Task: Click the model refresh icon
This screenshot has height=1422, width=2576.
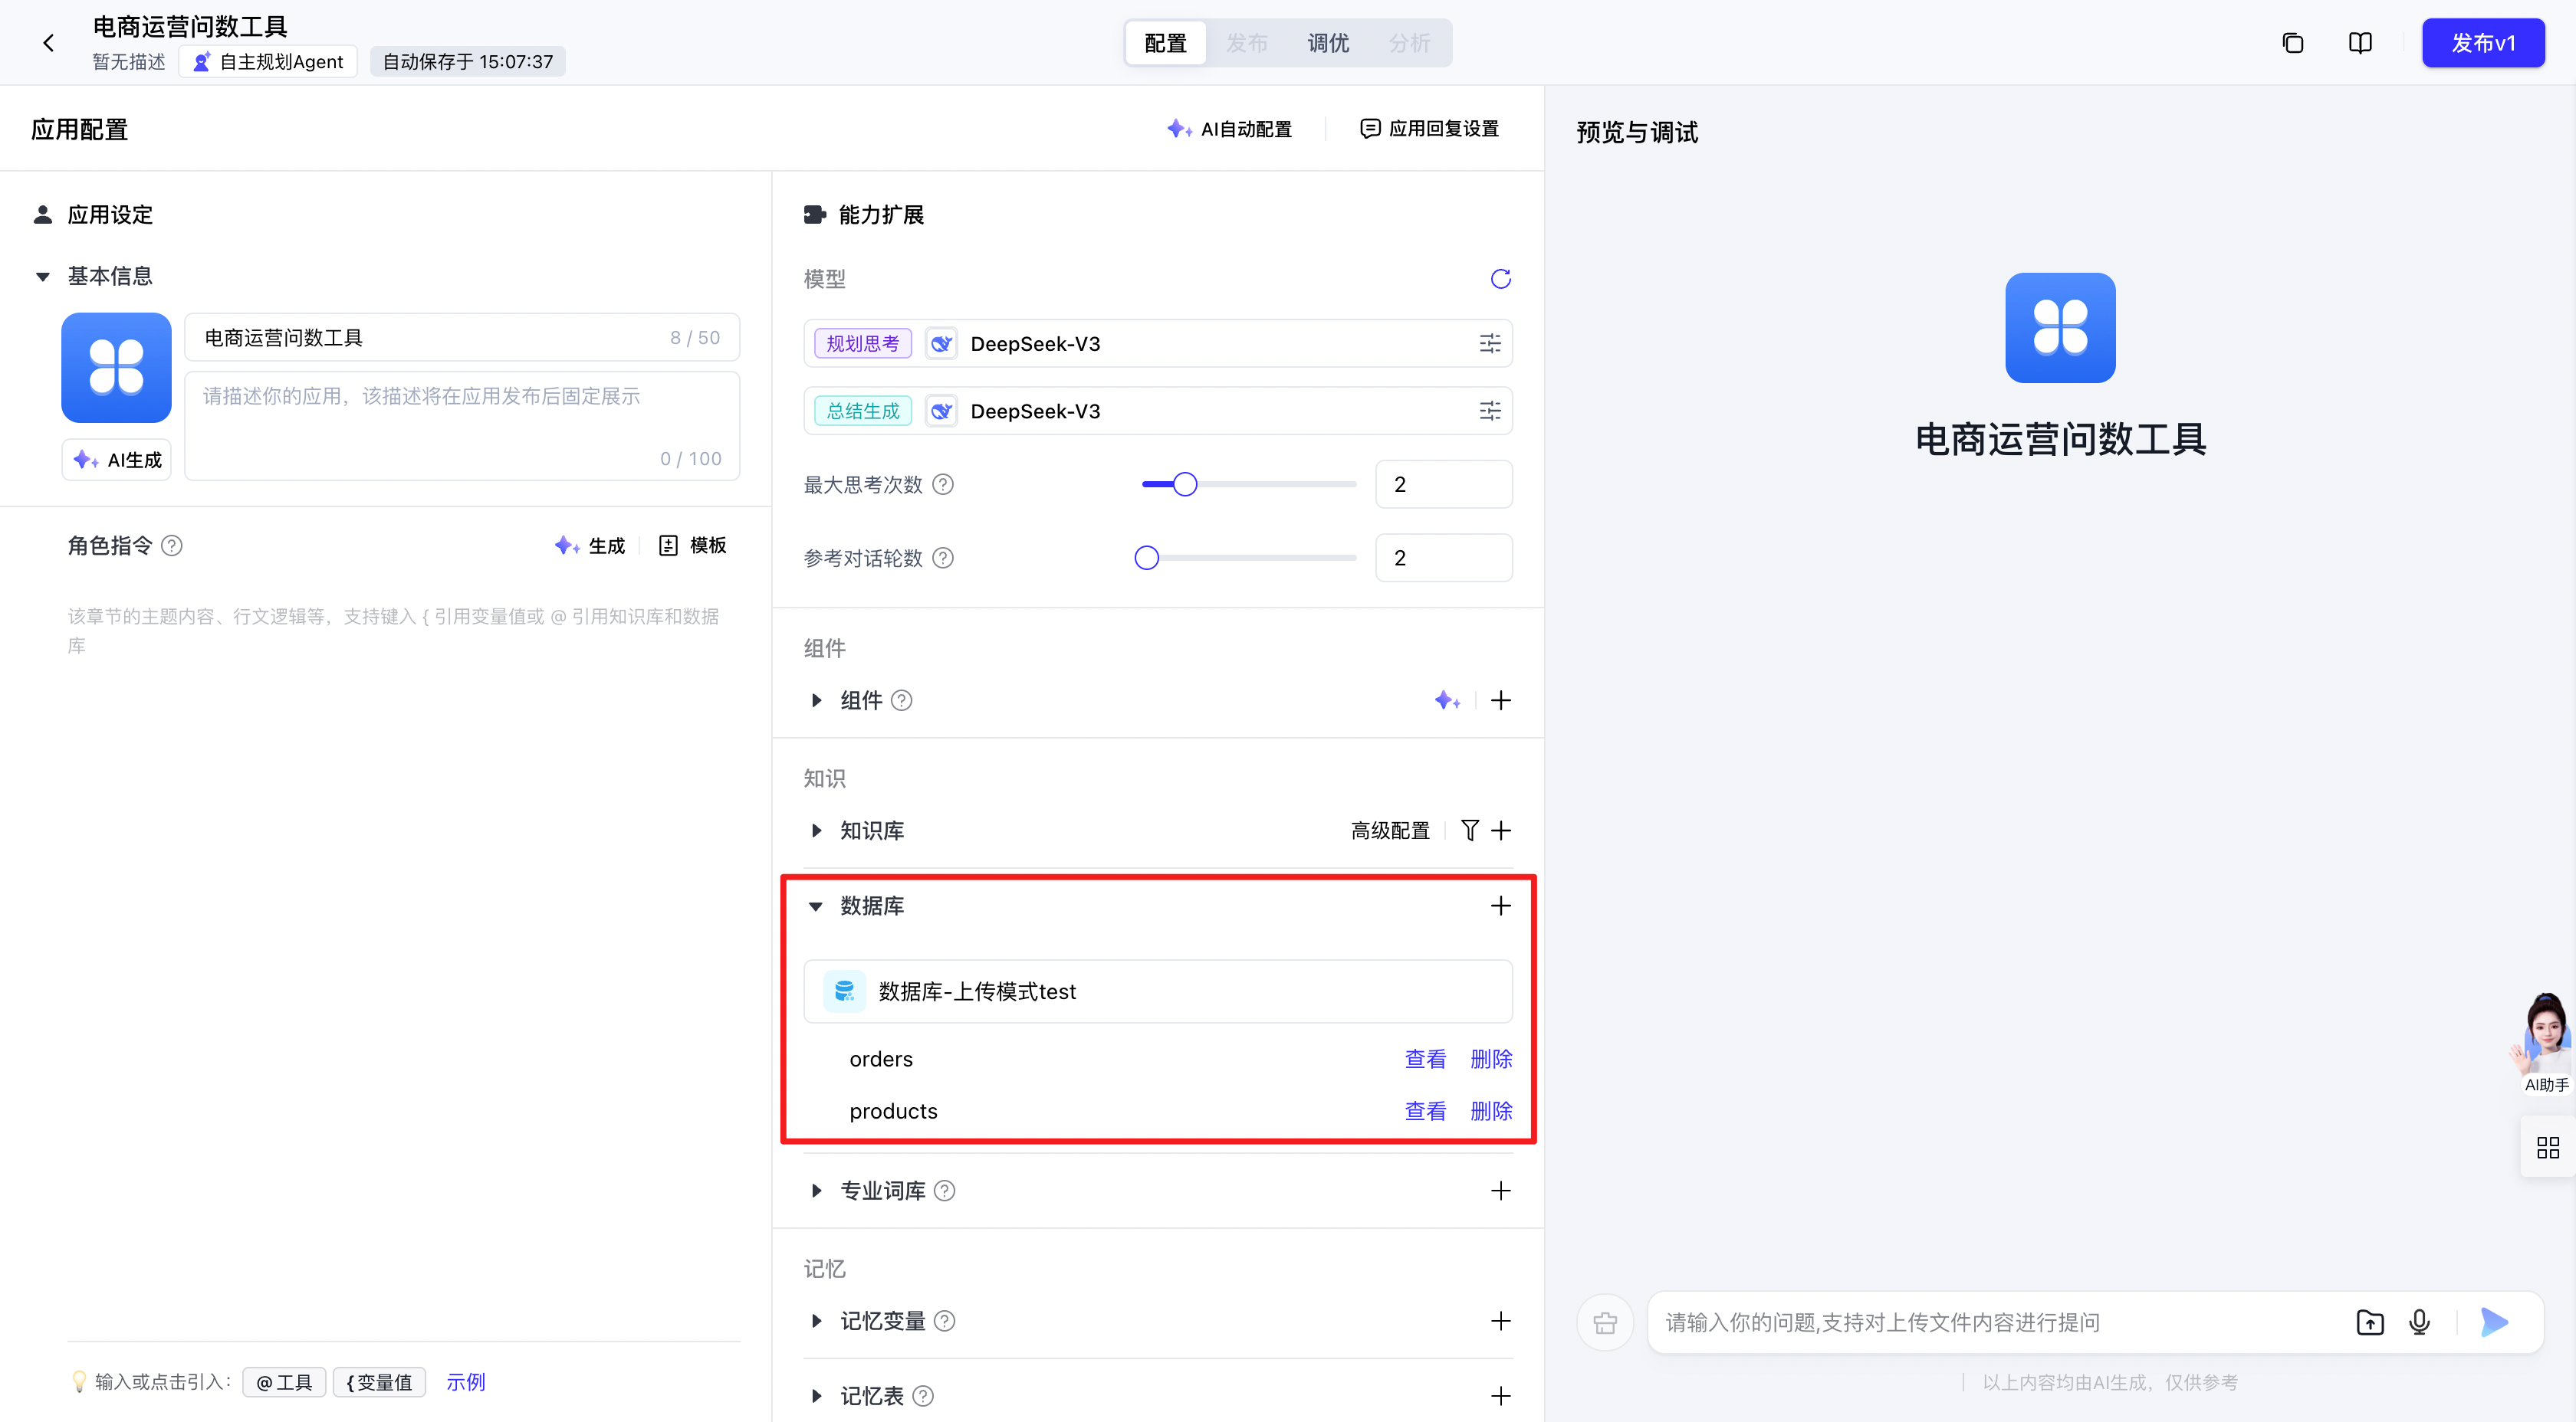Action: click(x=1500, y=279)
